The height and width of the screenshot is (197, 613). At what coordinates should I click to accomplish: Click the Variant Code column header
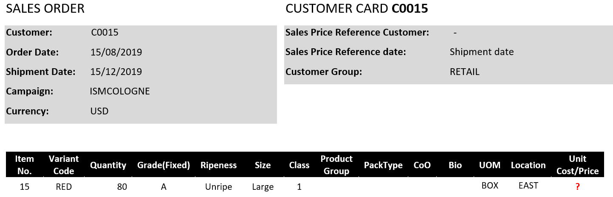click(x=64, y=165)
